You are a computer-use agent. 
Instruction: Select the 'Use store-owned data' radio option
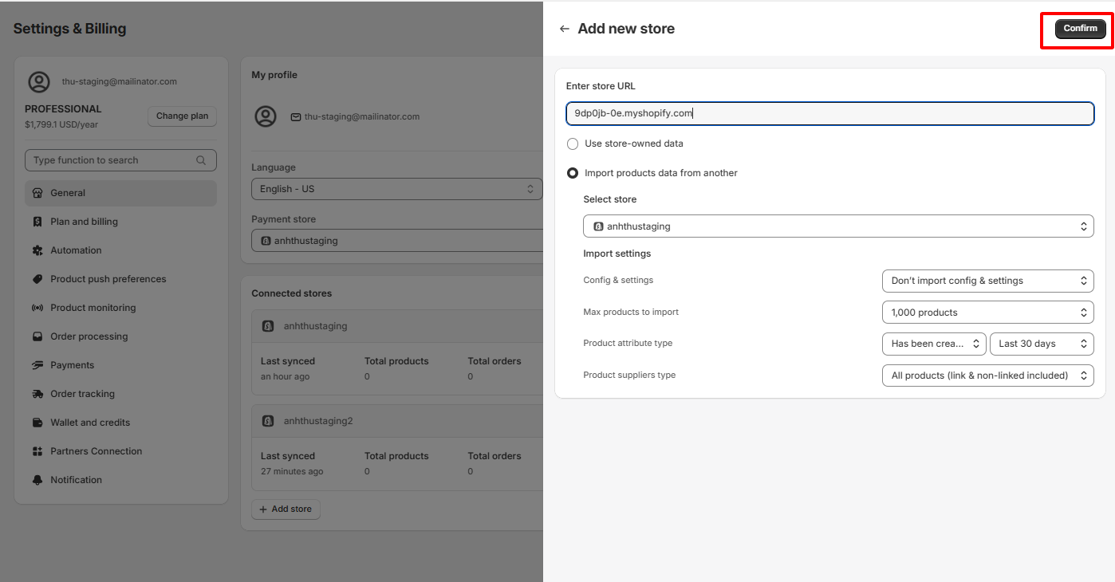(573, 144)
